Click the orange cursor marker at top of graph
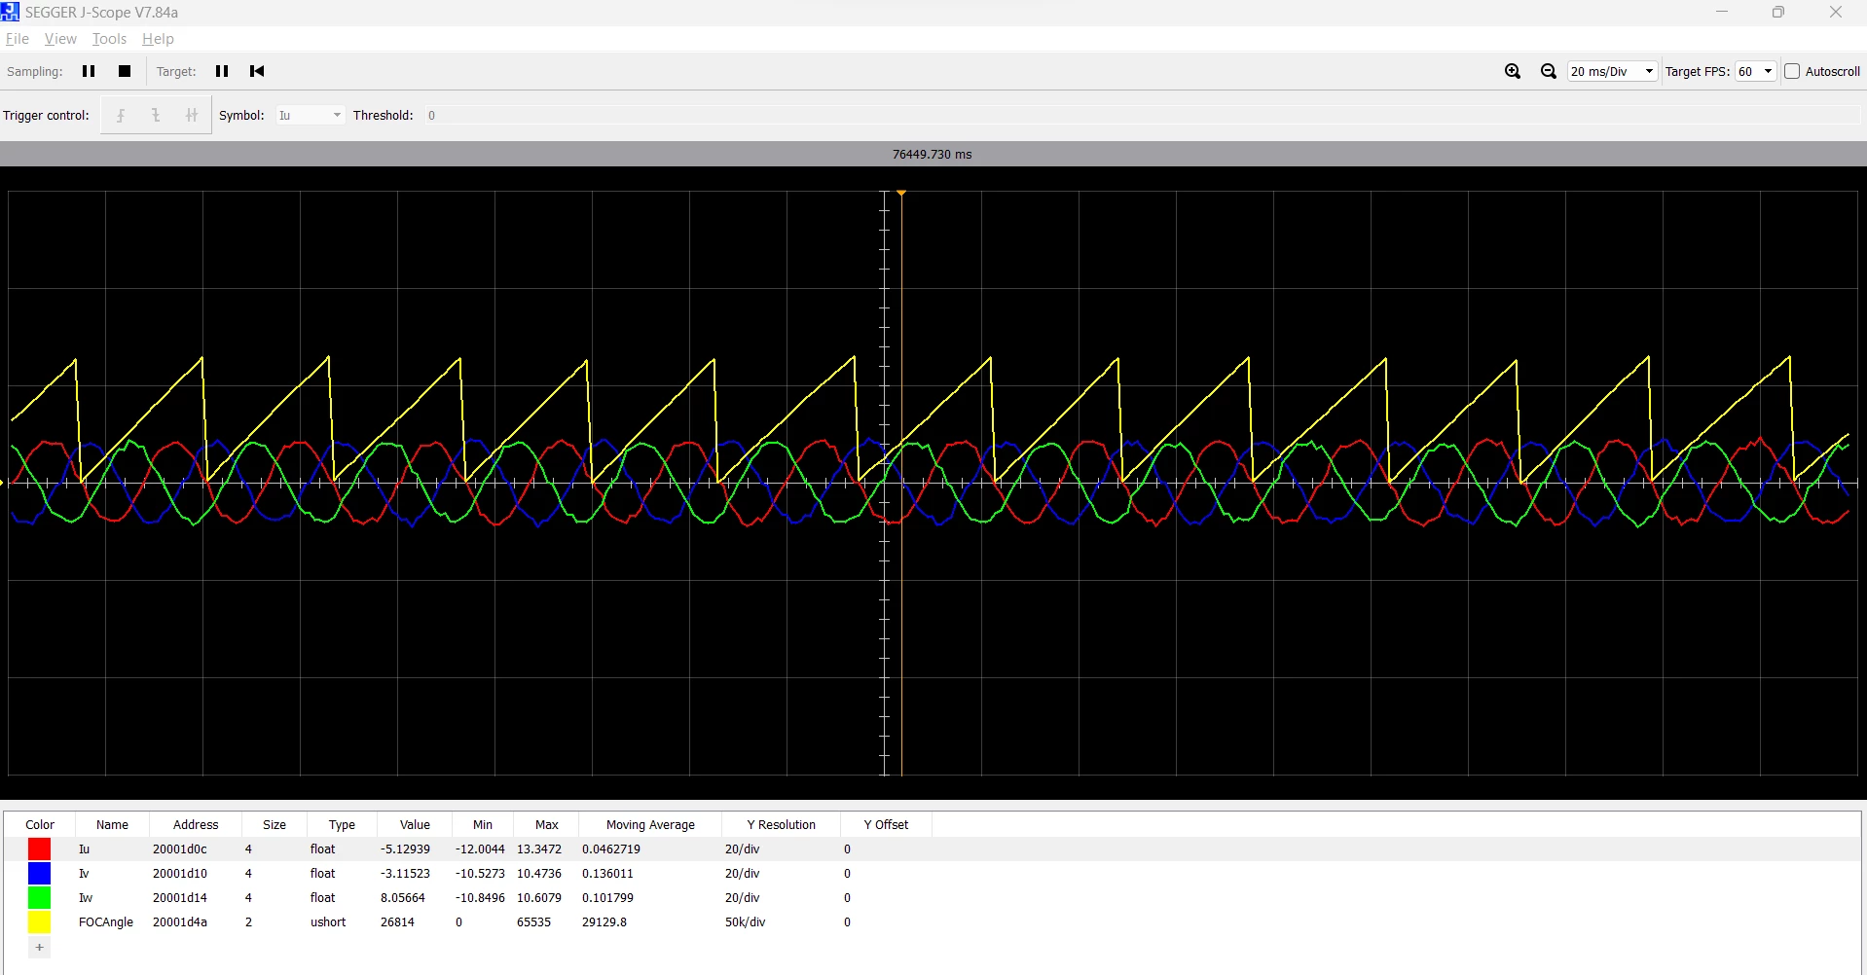 tap(902, 193)
